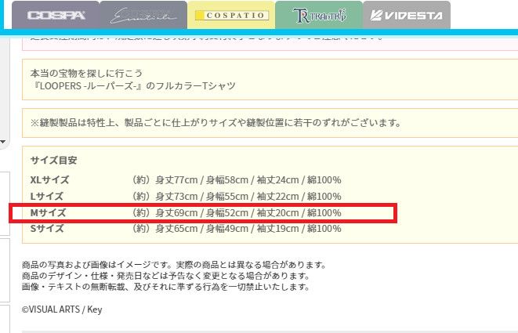Click the ©VISUAL ARTS / Key copyright text
Viewport: 518px width, 333px height.
[x=62, y=309]
